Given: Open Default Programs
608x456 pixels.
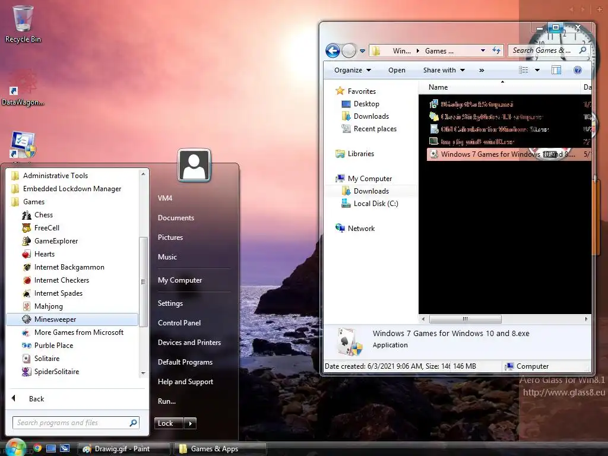Looking at the screenshot, I should tap(185, 362).
